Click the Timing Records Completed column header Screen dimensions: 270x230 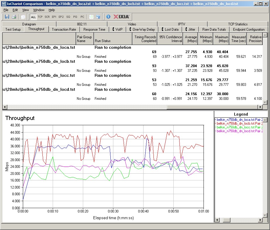pyautogui.click(x=145, y=39)
